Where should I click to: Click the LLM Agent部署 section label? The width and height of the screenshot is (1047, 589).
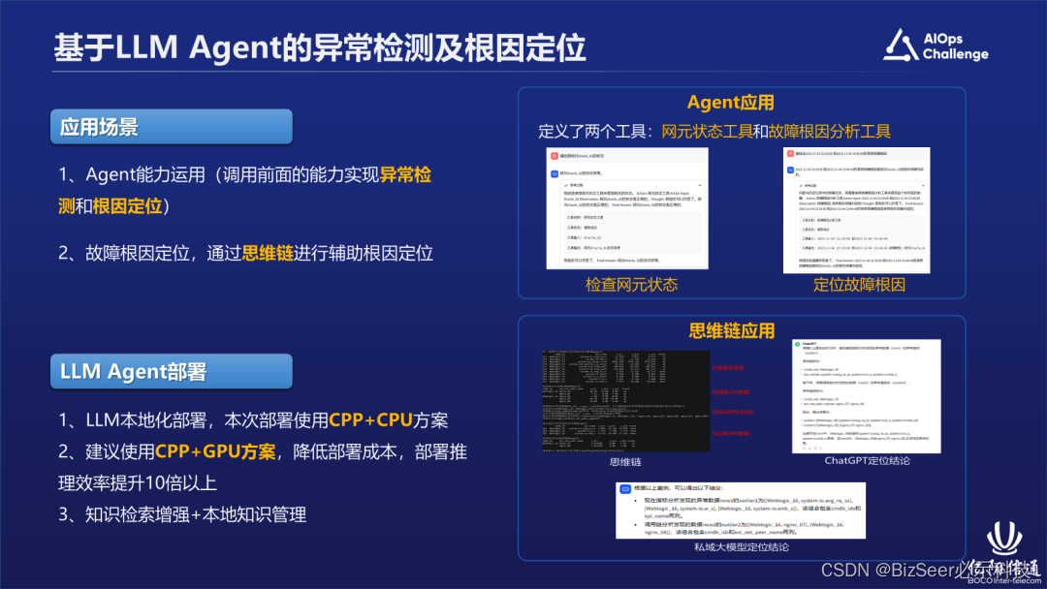133,371
